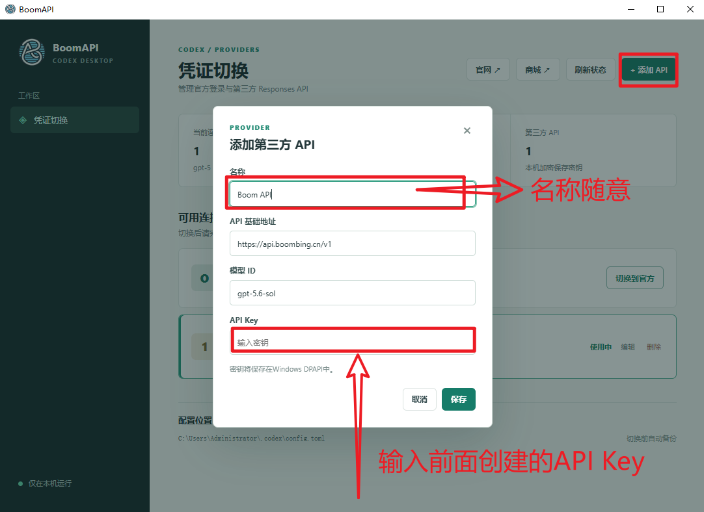704x512 pixels.
Task: Click the + 添加 API button
Action: click(649, 70)
